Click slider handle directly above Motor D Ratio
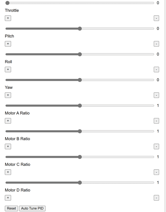 [80, 183]
